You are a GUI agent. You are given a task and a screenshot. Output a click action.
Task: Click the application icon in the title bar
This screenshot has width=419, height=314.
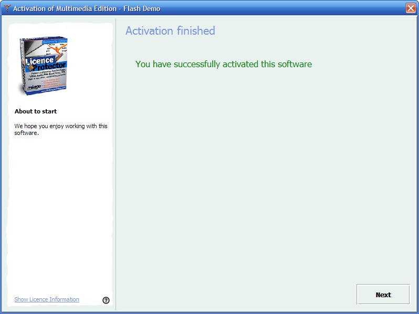(x=6, y=8)
